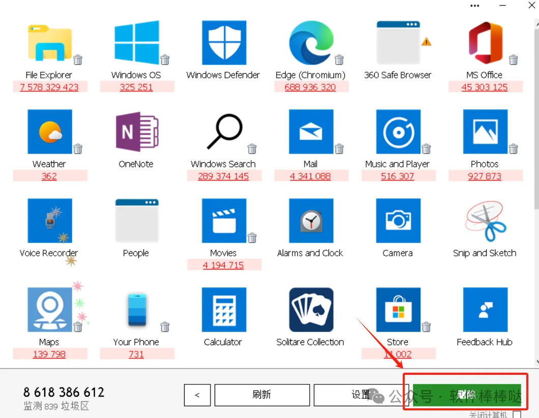Open the Windows Defender shield icon

point(224,43)
